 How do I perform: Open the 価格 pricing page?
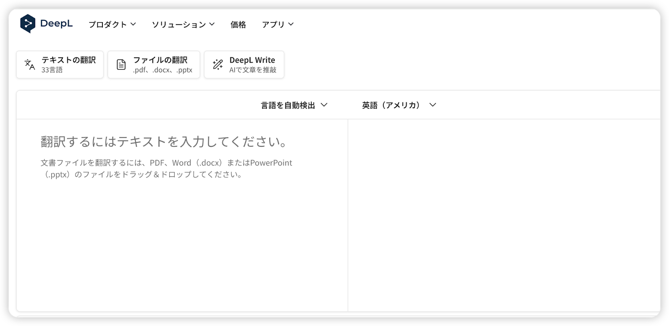click(x=238, y=24)
